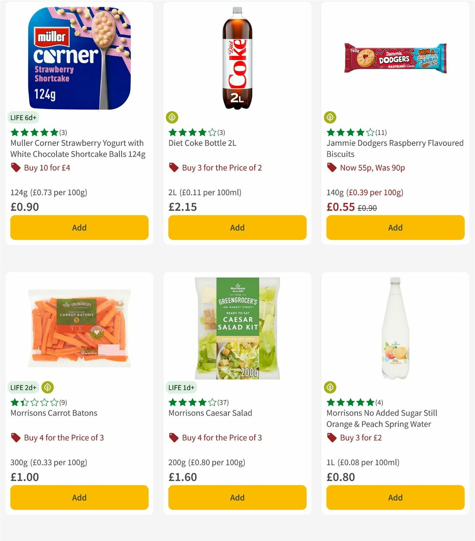Open the Morrisons Caesar Salad product page
The height and width of the screenshot is (541, 475).
pos(210,413)
